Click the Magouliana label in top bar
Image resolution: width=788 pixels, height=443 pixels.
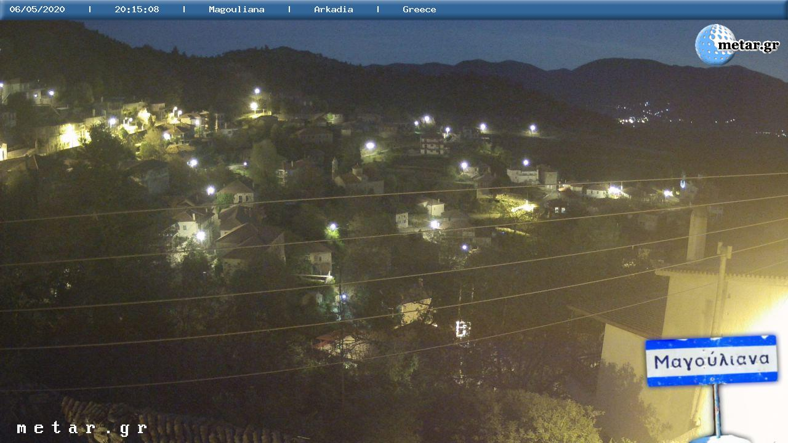pyautogui.click(x=236, y=9)
